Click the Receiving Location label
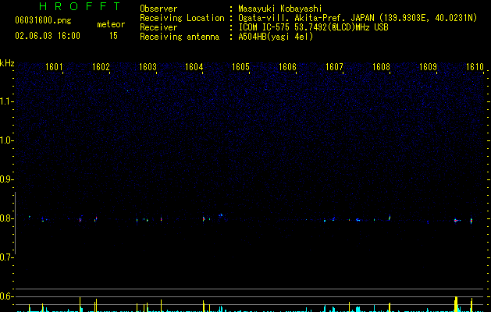Image resolution: width=491 pixels, height=312 pixels. point(182,18)
